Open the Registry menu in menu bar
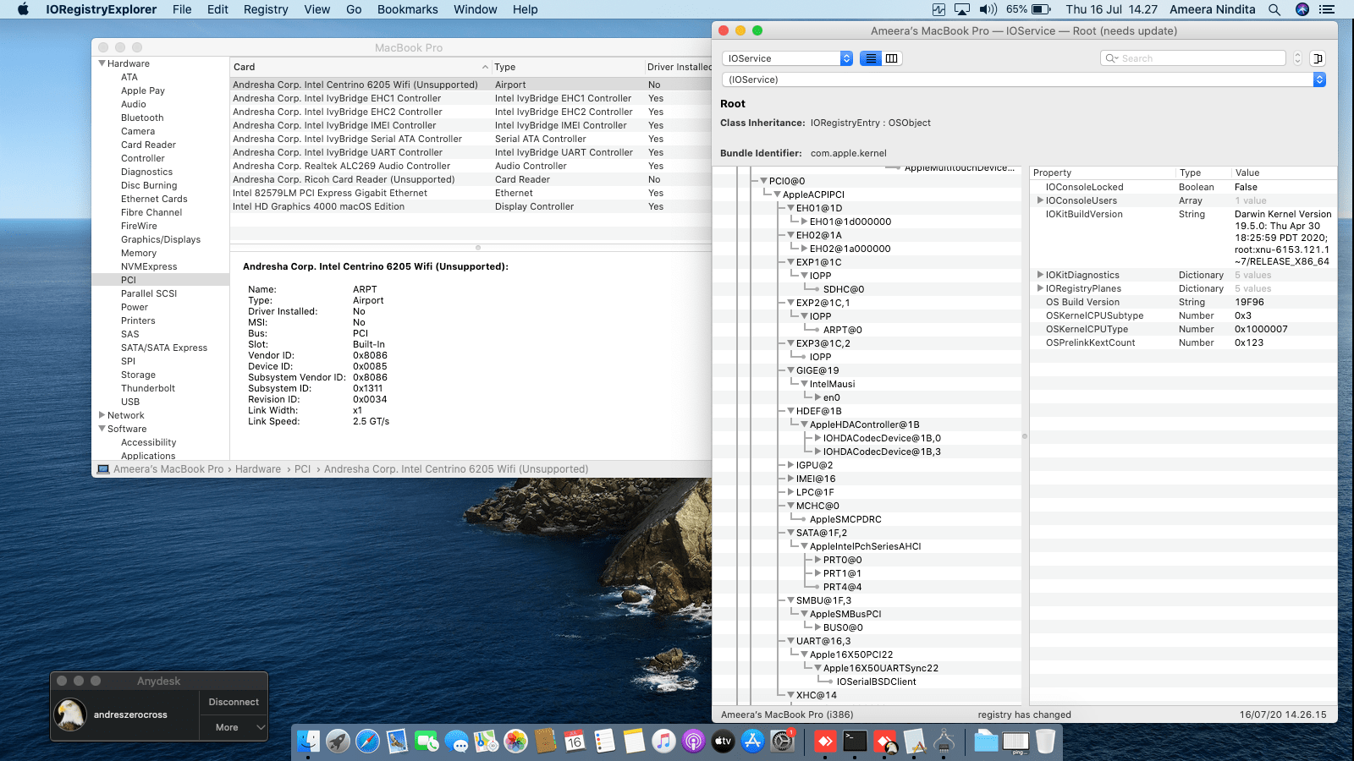The image size is (1354, 761). (266, 9)
